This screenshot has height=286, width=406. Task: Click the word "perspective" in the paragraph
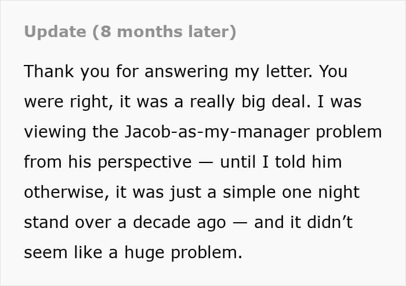(x=145, y=163)
